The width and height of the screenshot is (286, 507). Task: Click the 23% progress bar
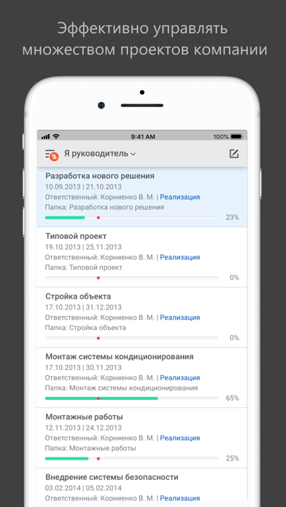(132, 218)
